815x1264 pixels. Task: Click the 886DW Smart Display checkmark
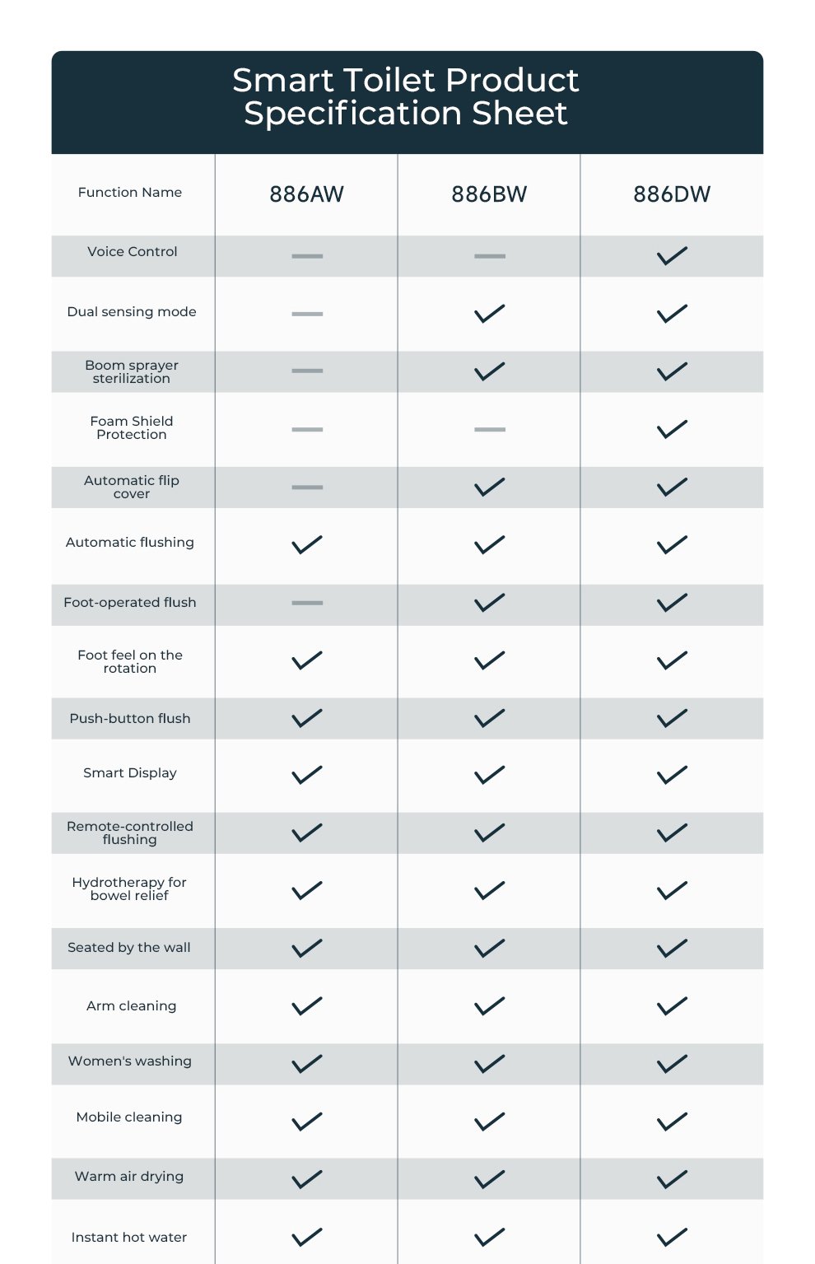tap(672, 775)
